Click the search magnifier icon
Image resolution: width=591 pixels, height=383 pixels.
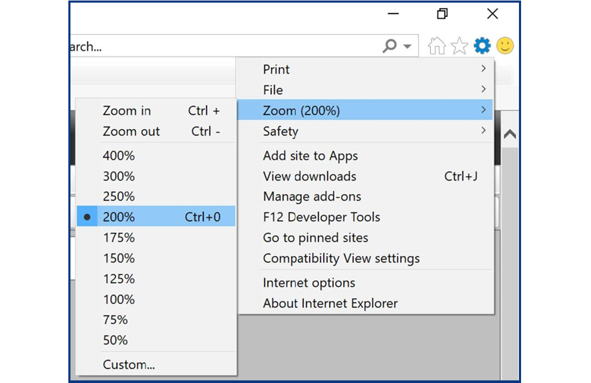(390, 46)
